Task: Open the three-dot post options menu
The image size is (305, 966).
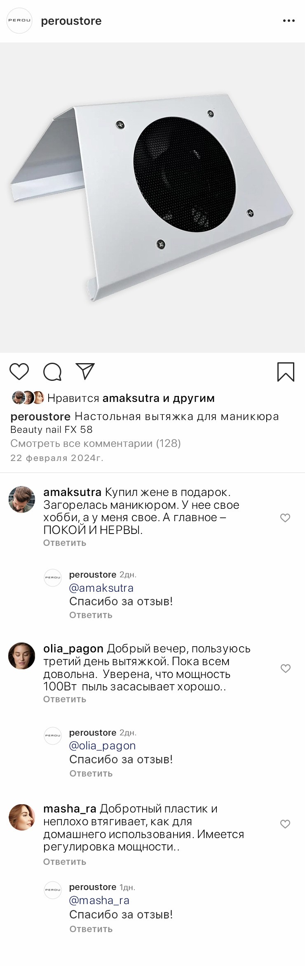Action: 289,21
